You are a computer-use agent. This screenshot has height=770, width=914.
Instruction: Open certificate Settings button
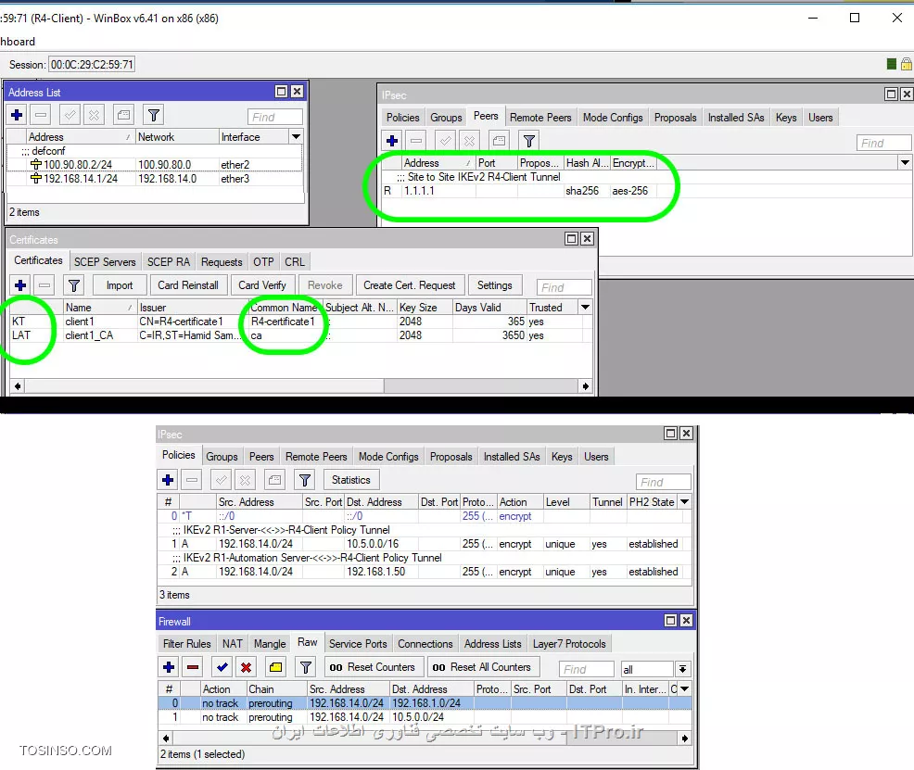tap(494, 285)
